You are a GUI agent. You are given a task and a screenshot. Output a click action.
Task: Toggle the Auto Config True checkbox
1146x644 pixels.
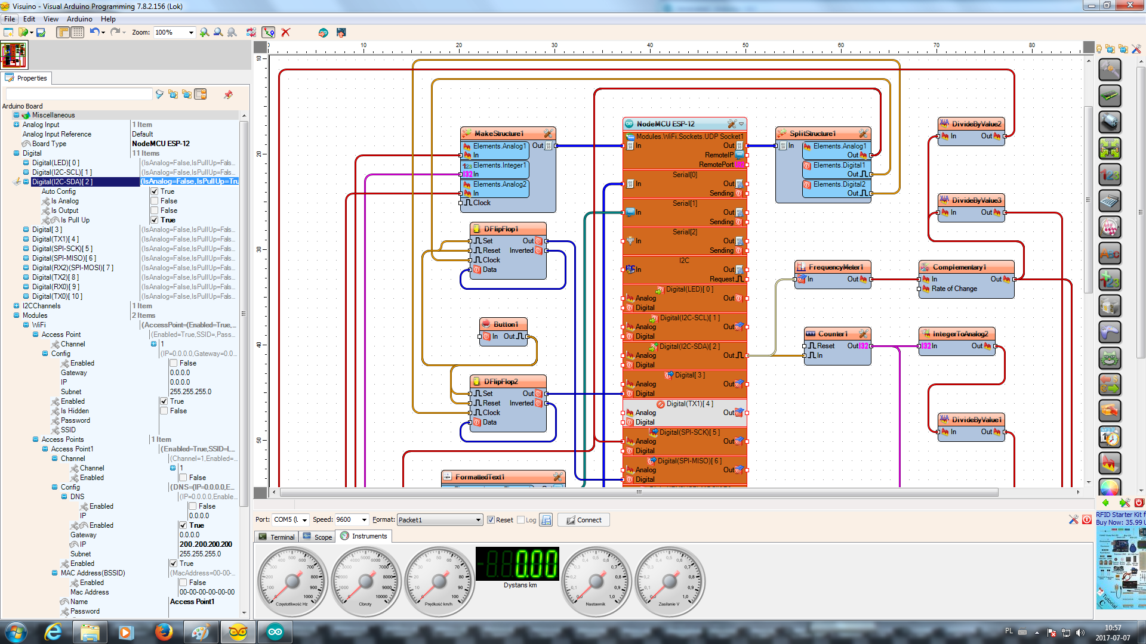click(154, 191)
